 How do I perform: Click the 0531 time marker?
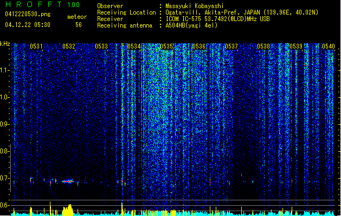coord(36,46)
